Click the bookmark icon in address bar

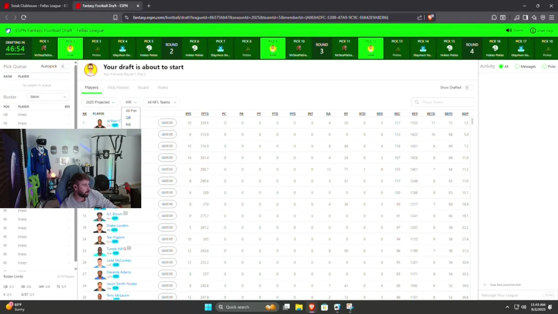point(115,17)
